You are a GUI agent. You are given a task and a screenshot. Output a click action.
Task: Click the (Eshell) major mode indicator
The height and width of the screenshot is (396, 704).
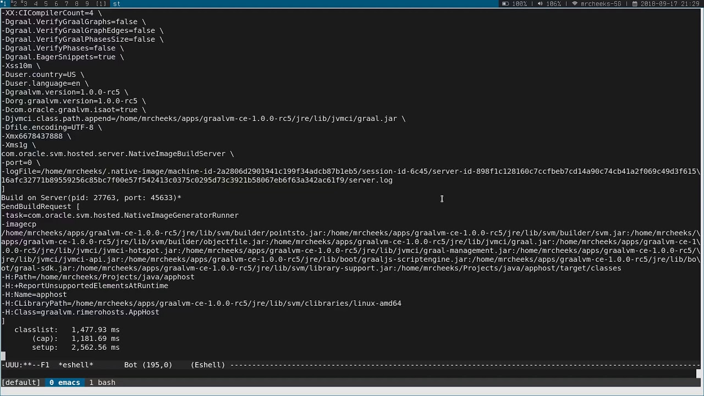point(208,365)
